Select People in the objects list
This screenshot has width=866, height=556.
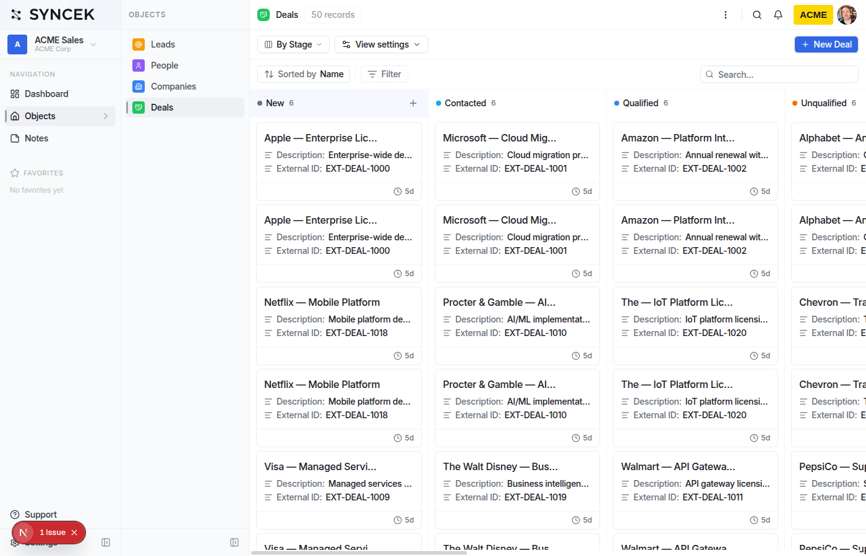[x=185, y=65]
